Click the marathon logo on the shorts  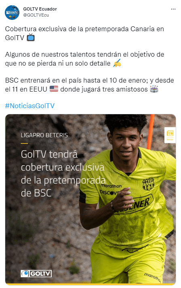(152, 278)
